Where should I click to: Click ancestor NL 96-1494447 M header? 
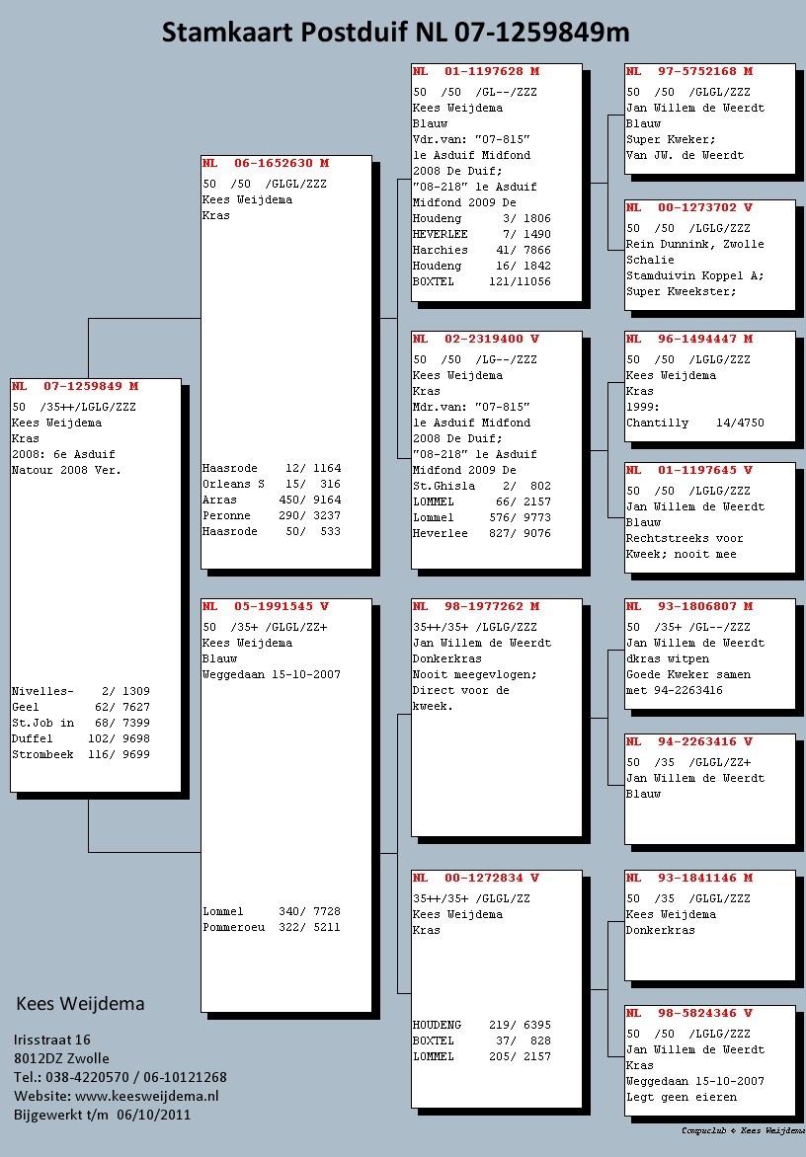pyautogui.click(x=690, y=338)
